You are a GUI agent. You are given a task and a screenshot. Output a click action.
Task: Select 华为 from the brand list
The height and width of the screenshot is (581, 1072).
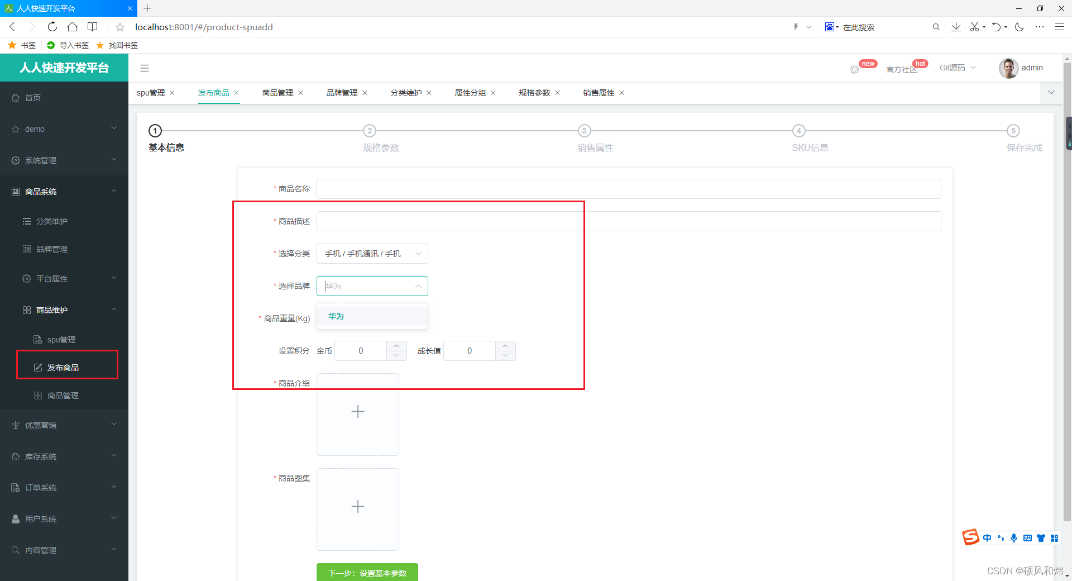[x=372, y=316]
